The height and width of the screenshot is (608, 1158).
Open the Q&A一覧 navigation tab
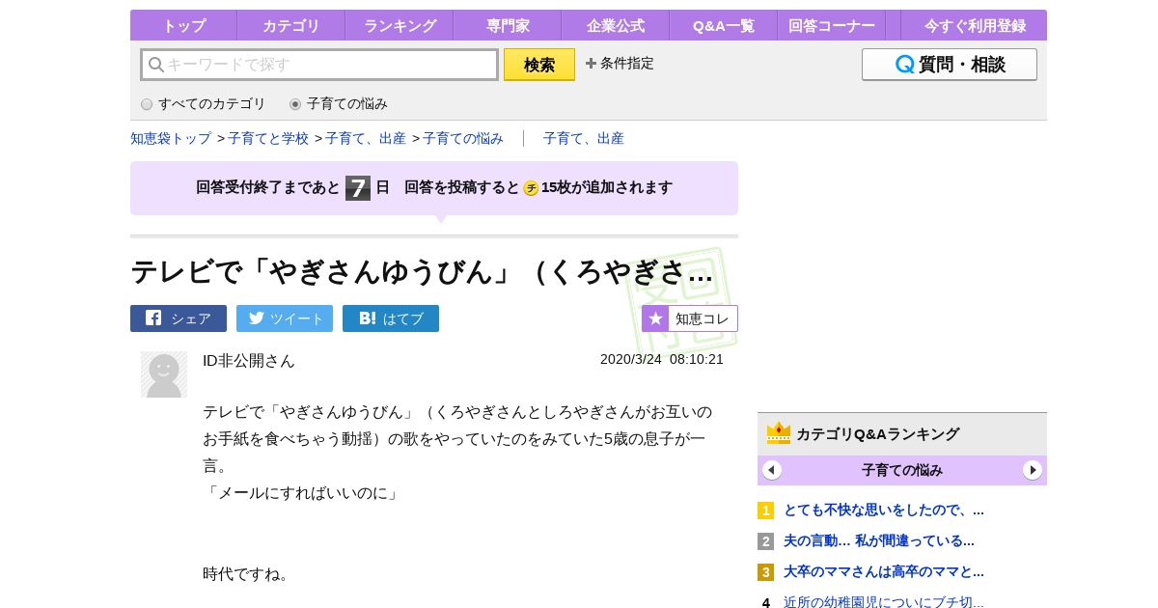(724, 26)
